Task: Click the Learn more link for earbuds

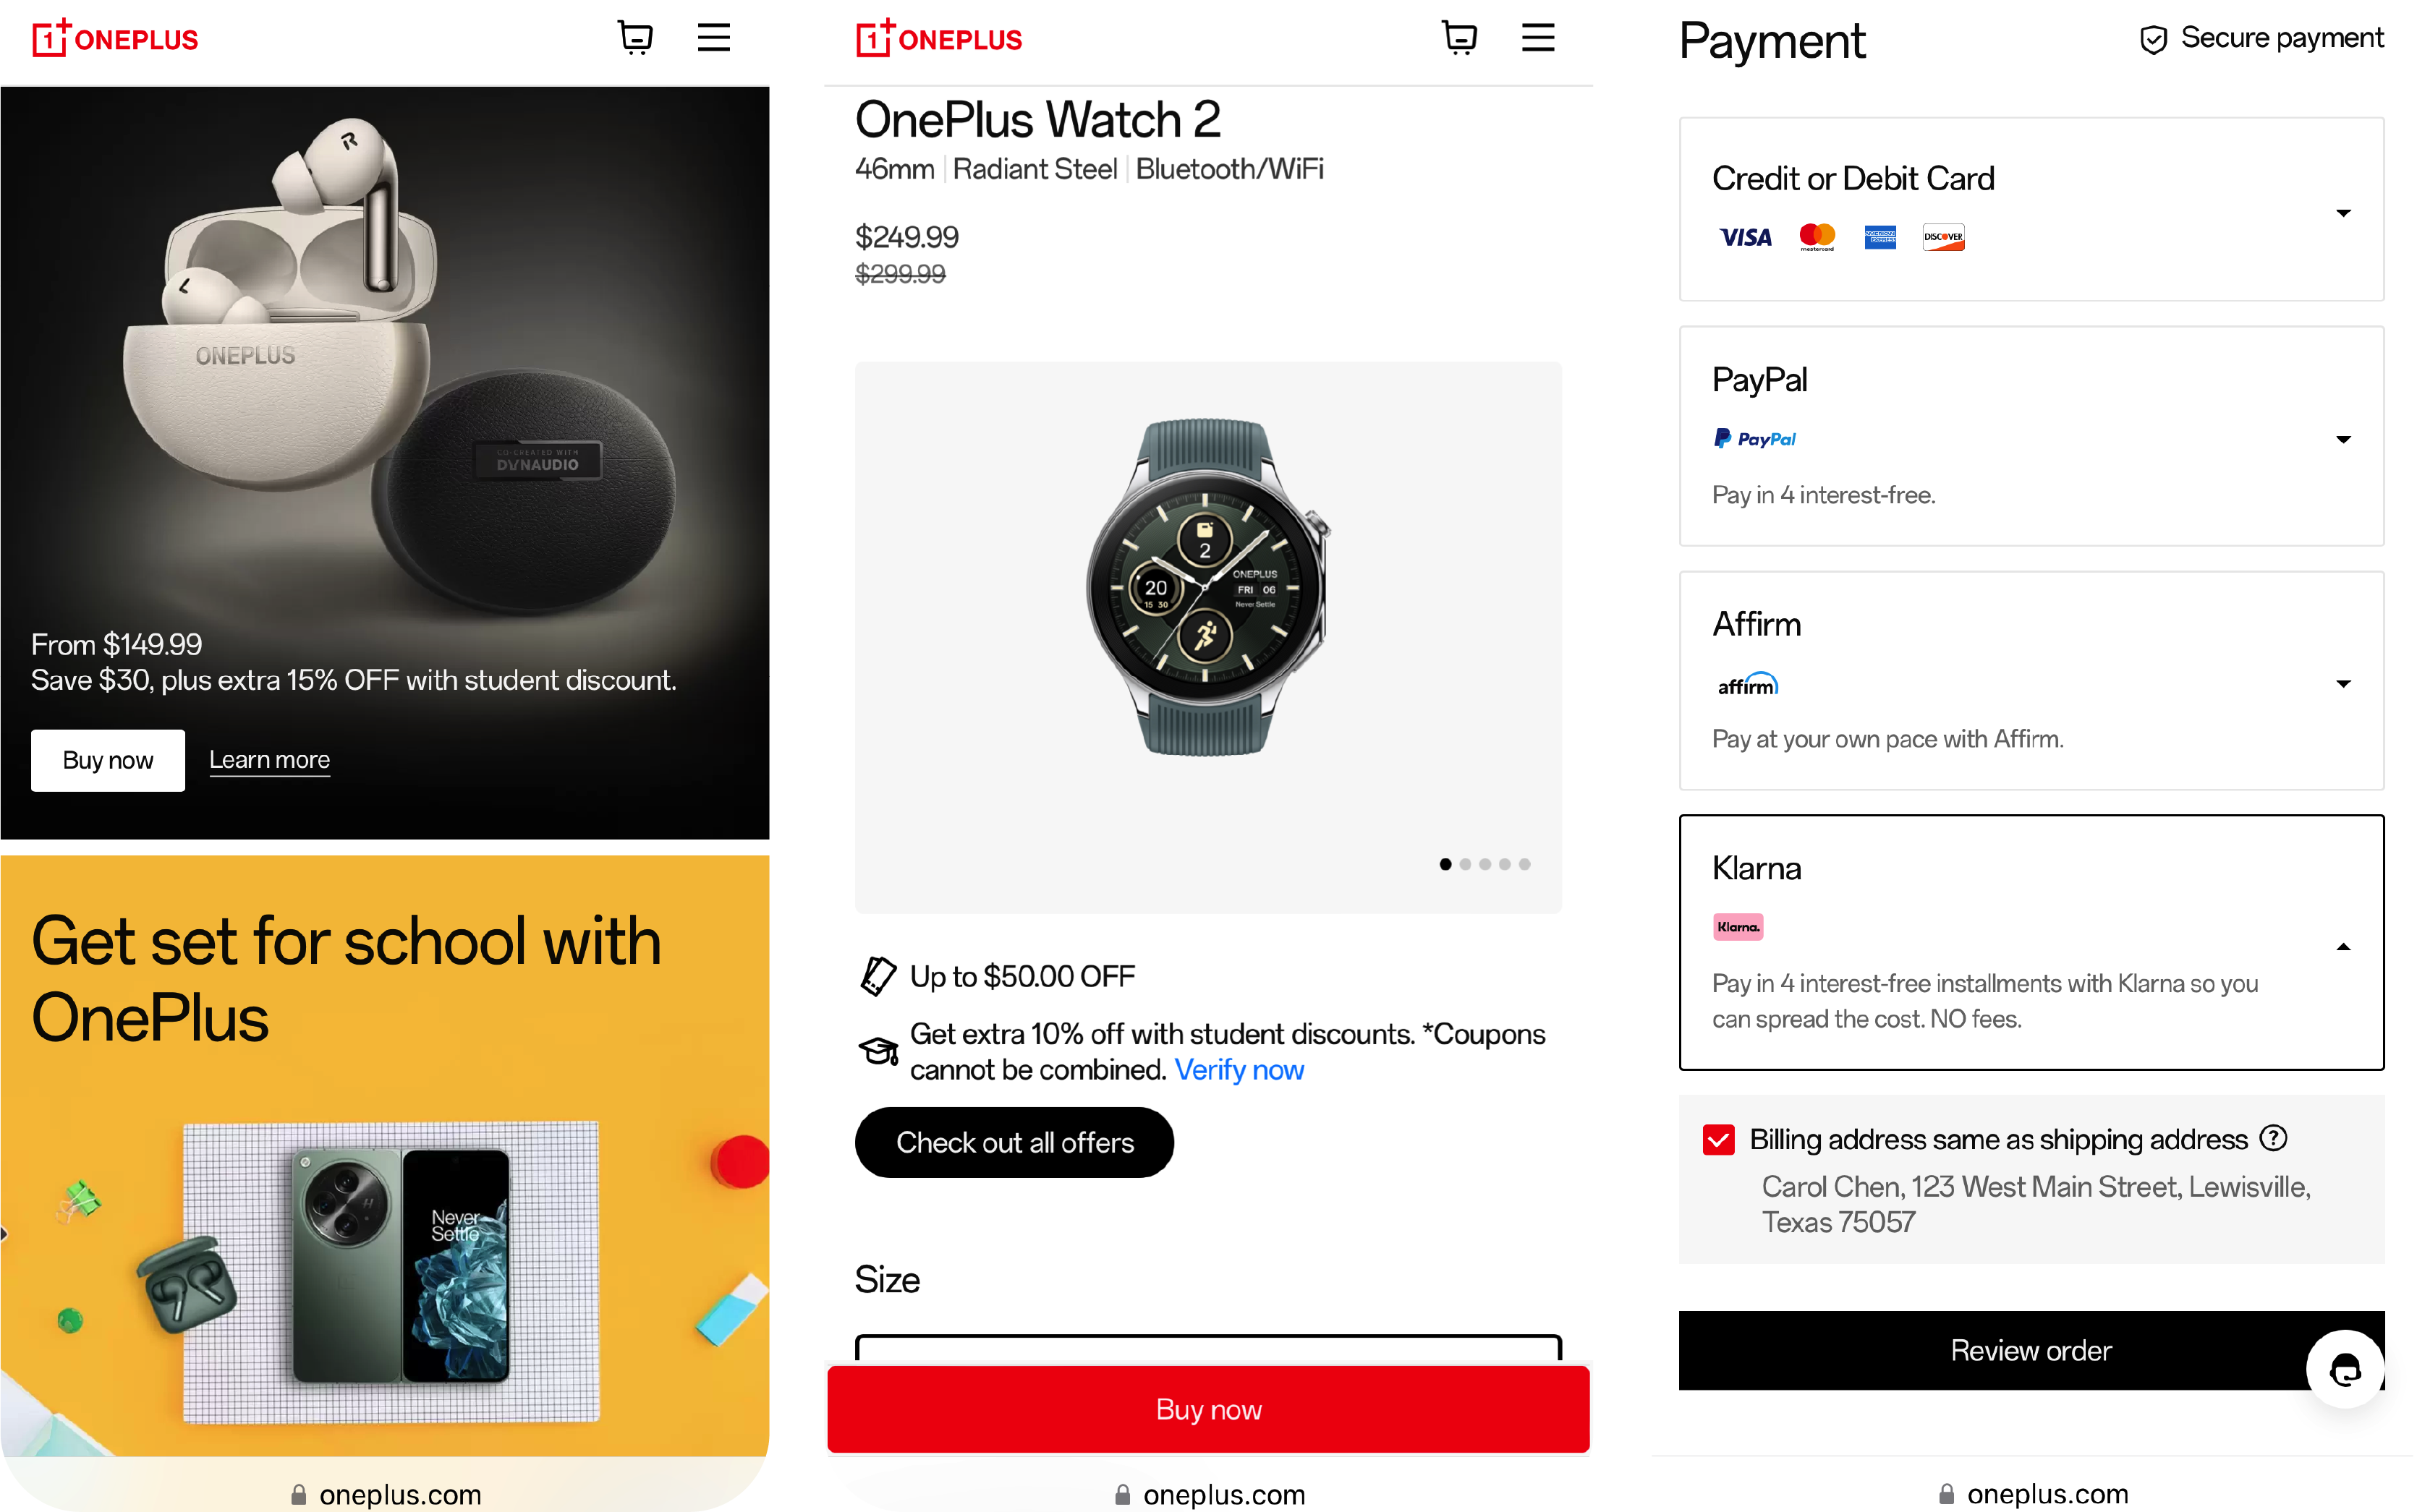Action: [x=268, y=758]
